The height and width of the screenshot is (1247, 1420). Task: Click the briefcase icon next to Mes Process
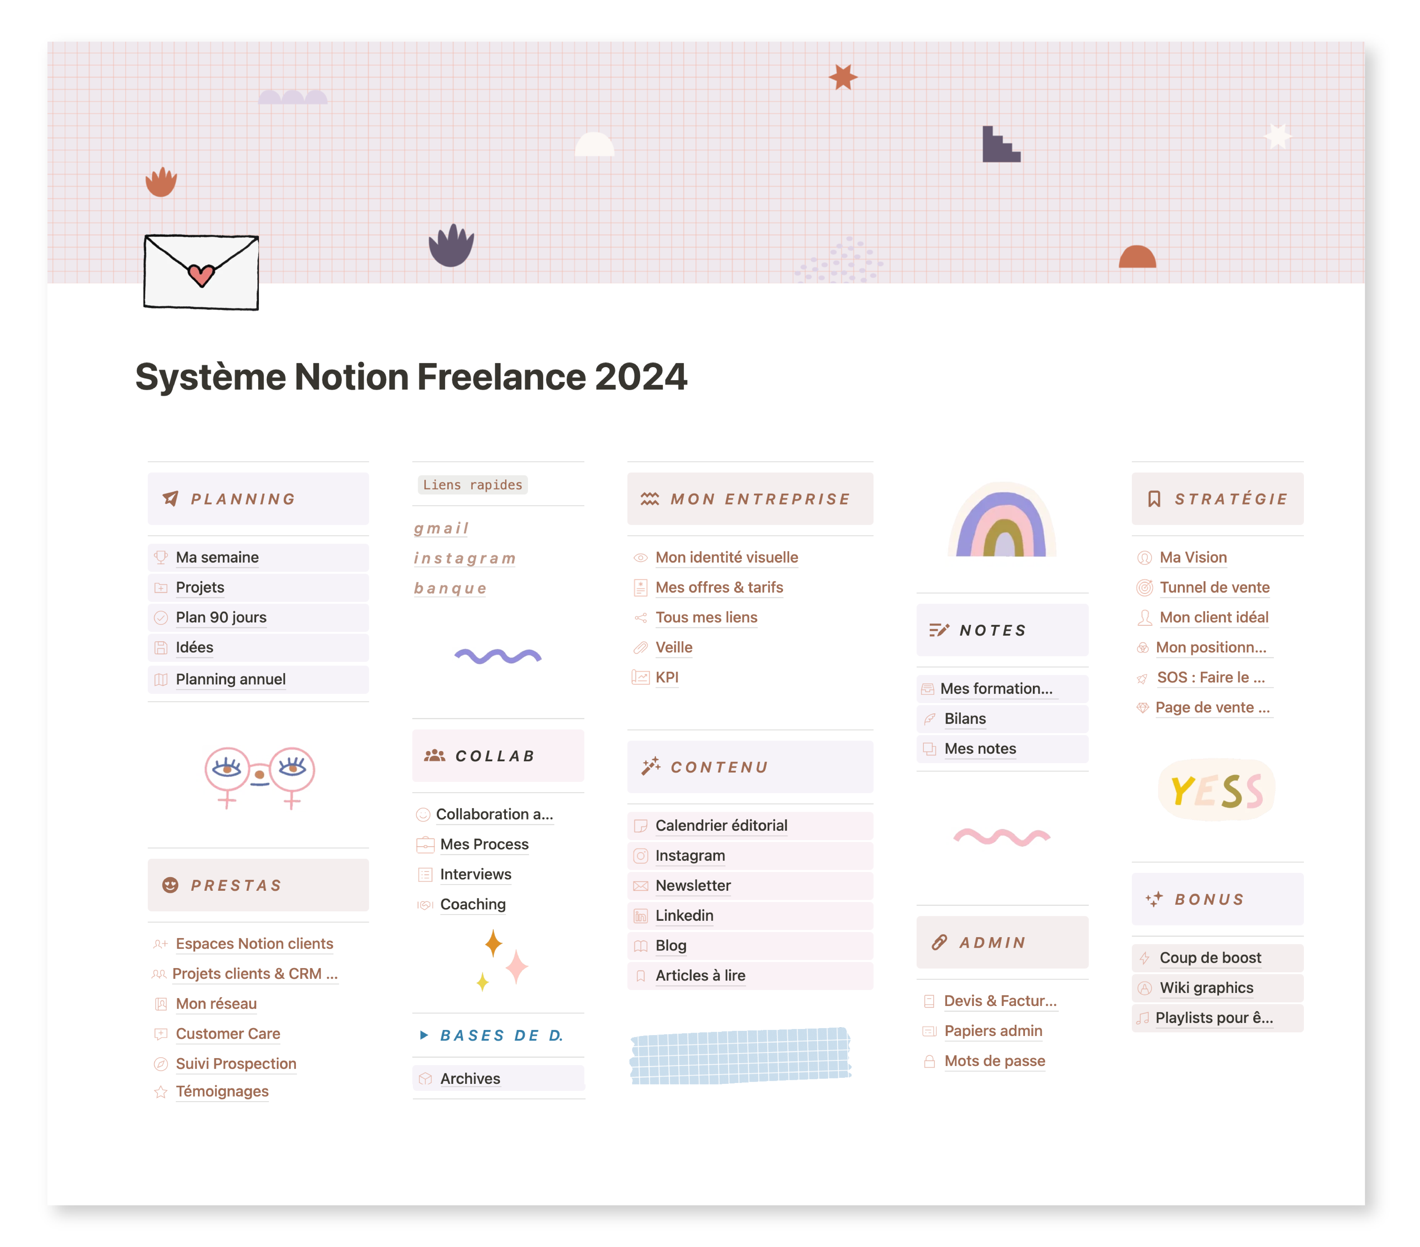(x=425, y=845)
